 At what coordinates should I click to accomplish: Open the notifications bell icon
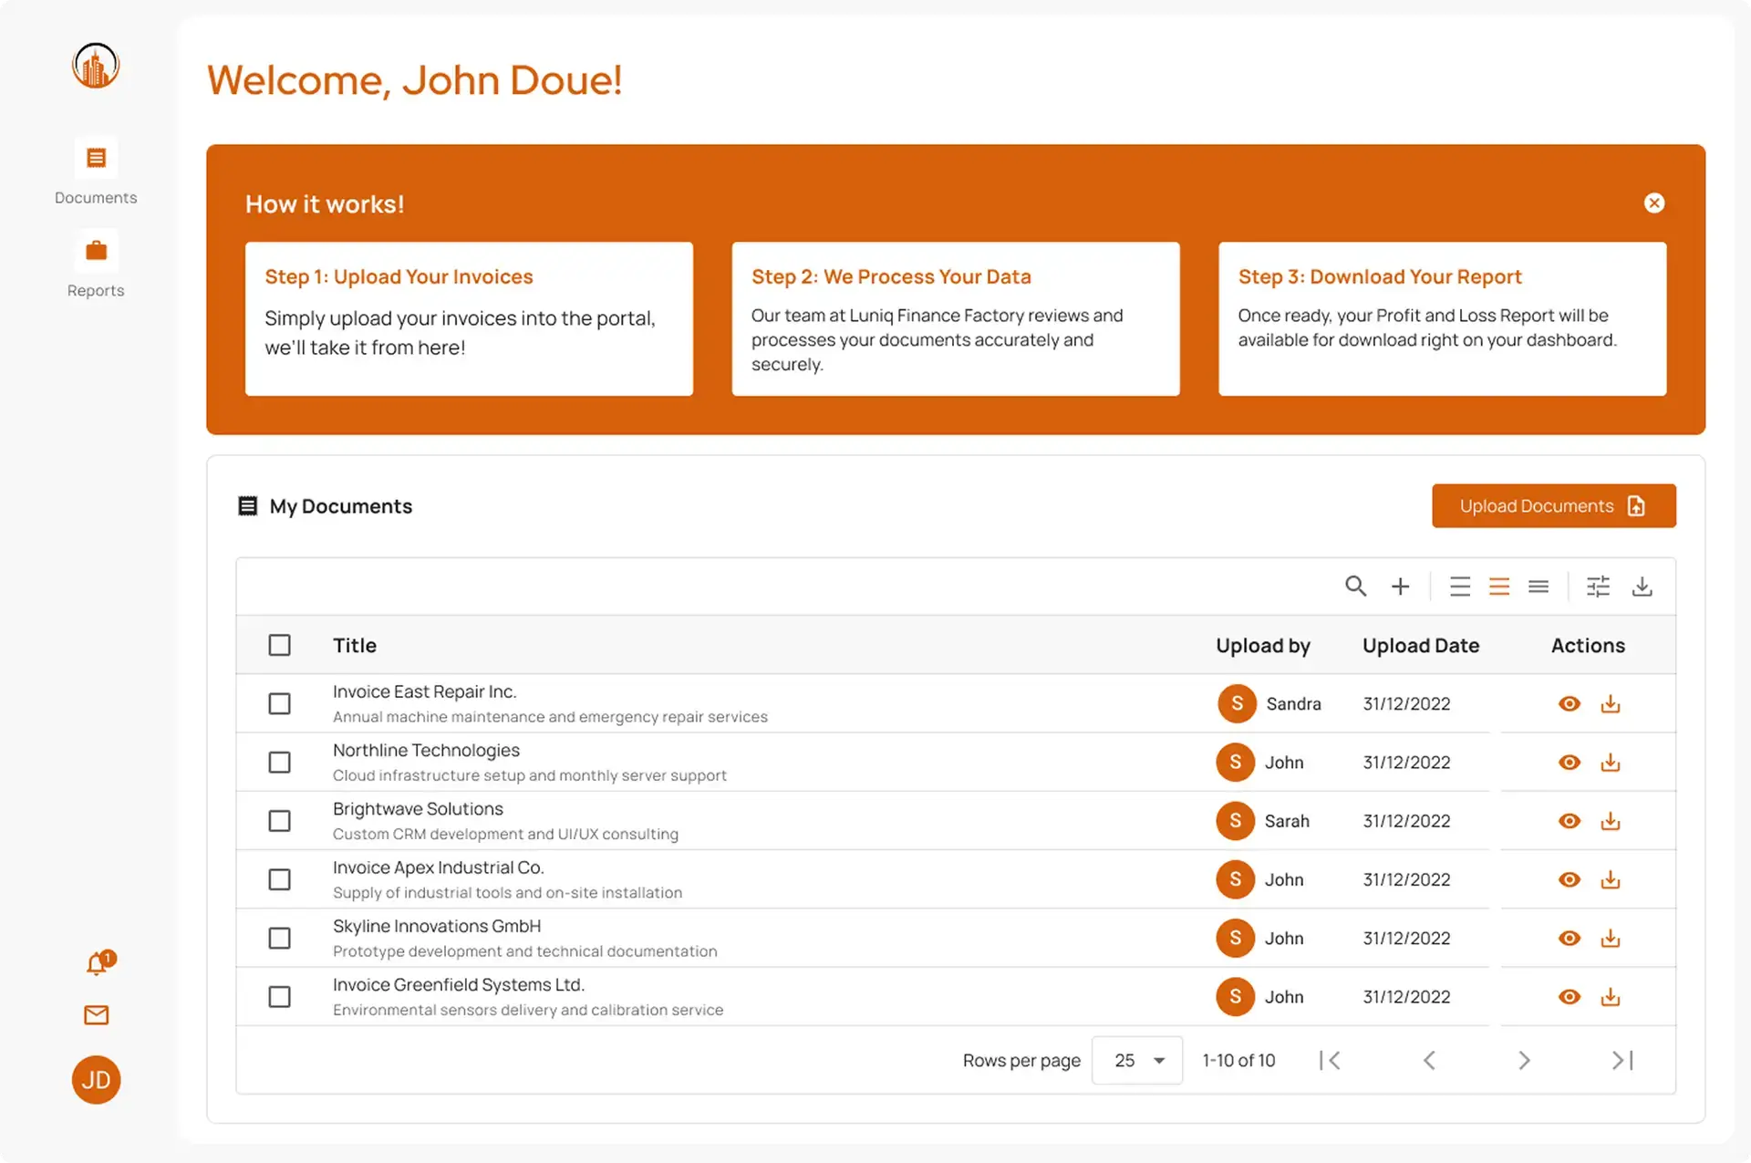coord(97,963)
